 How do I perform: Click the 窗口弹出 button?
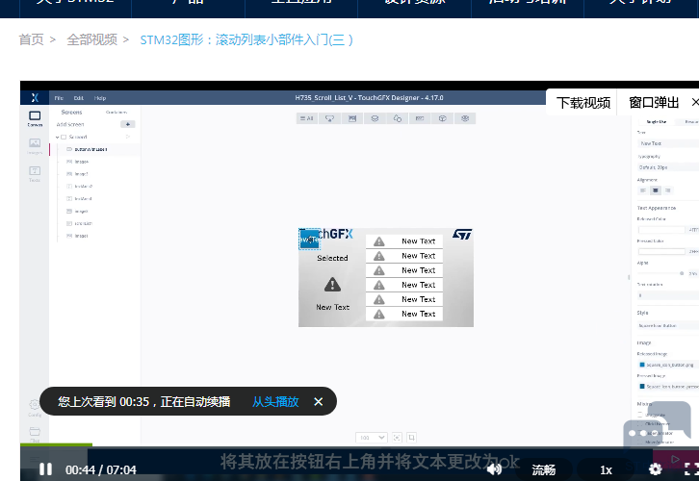click(x=654, y=103)
